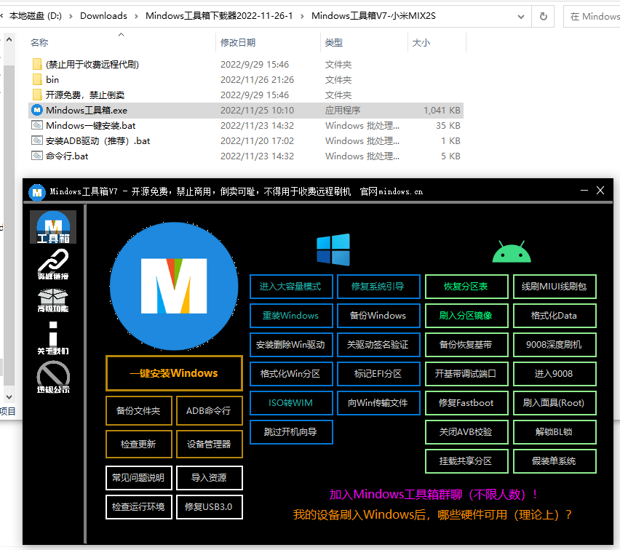Expand the address bar history dropdown
Viewport: 620px width, 550px height.
[x=521, y=17]
